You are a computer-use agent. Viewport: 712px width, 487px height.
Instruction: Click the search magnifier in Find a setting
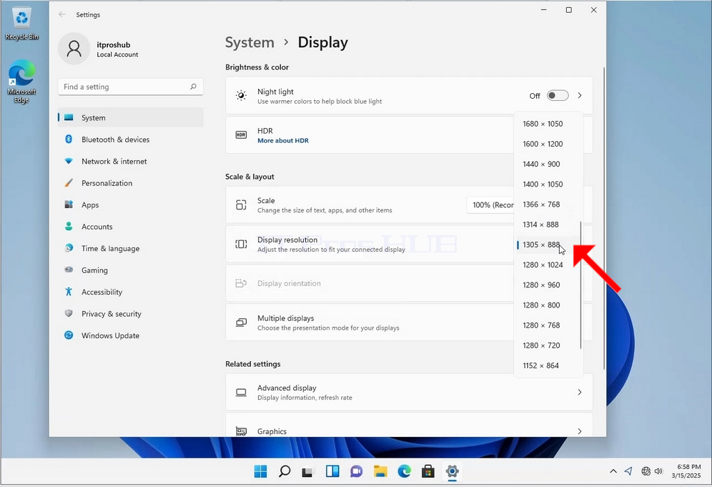point(193,86)
